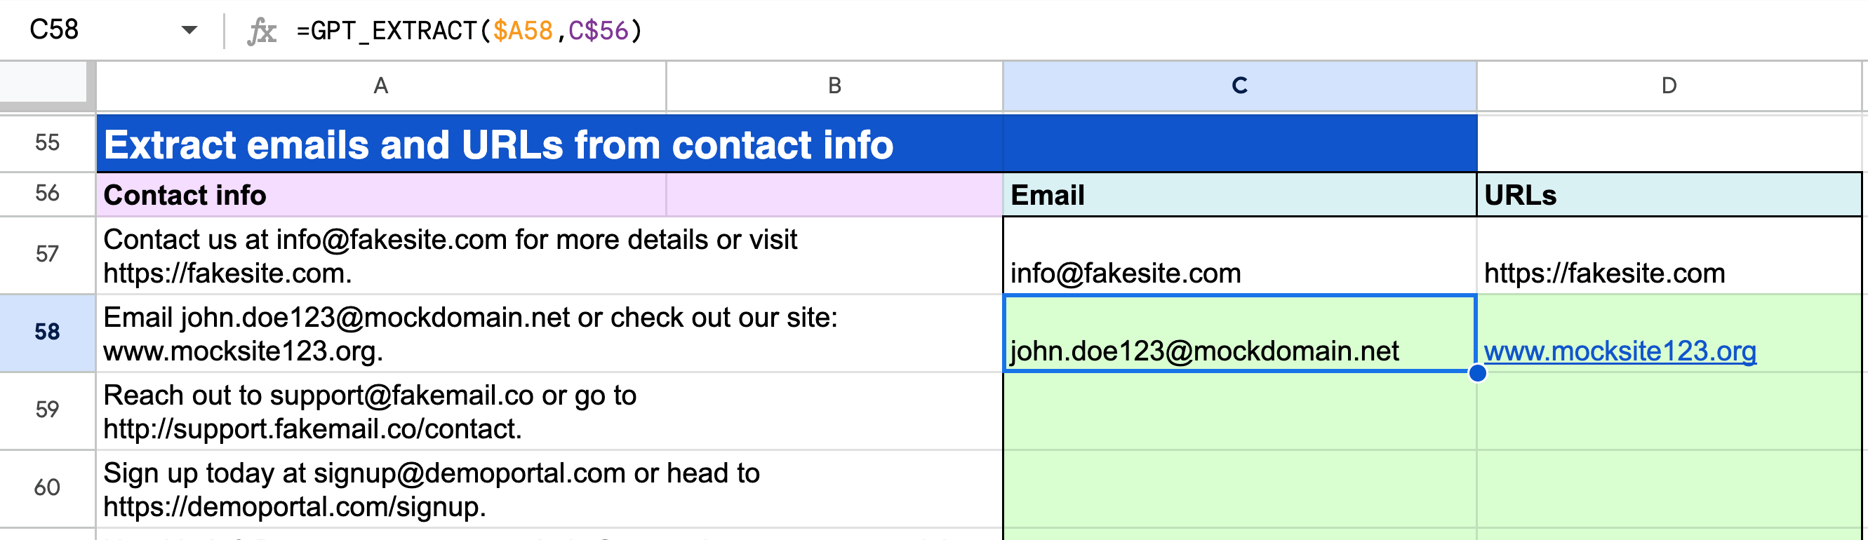Image resolution: width=1868 pixels, height=540 pixels.
Task: Click the fx function icon
Action: 261,31
